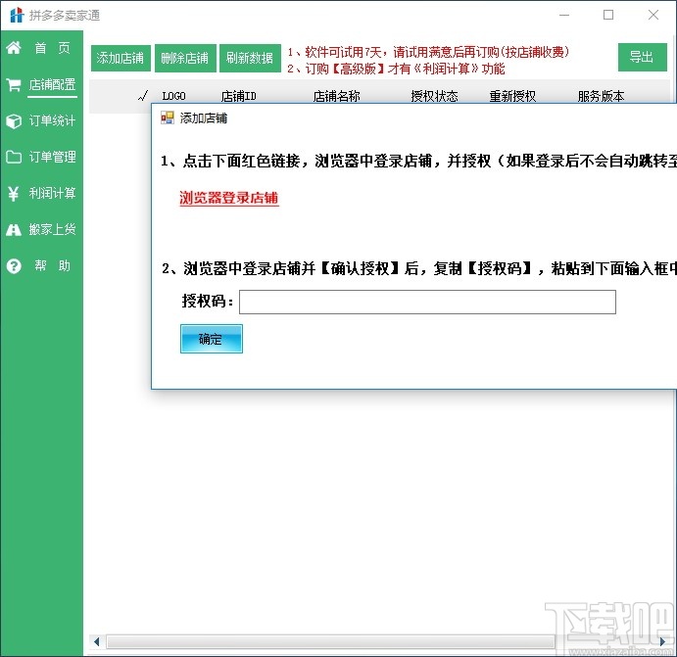Click the 服务版本 column header
677x657 pixels.
pyautogui.click(x=601, y=96)
